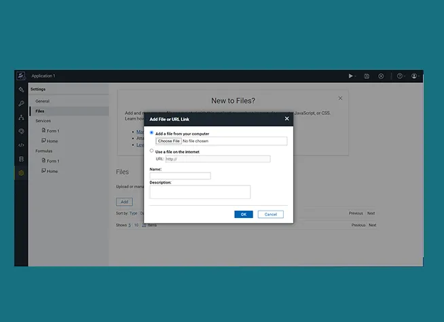Image resolution: width=444 pixels, height=322 pixels.
Task: Select the palette style icon in sidebar
Action: click(x=21, y=131)
